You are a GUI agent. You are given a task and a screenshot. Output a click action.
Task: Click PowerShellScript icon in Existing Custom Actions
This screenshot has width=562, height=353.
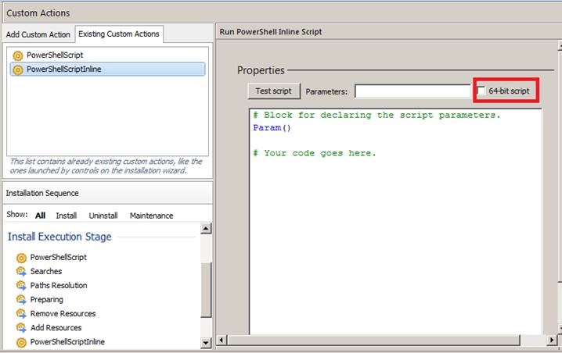tap(19, 55)
